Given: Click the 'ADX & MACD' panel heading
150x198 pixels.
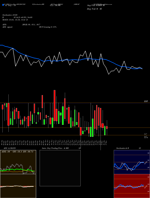Looking at the screenshot, I should click(x=10, y=148).
